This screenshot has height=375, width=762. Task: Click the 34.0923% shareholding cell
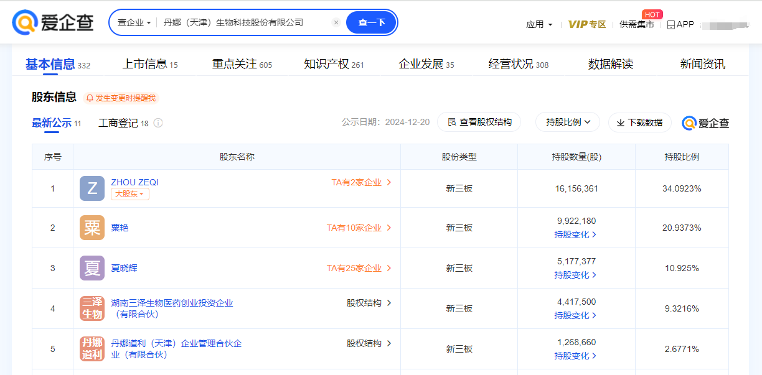coord(682,188)
